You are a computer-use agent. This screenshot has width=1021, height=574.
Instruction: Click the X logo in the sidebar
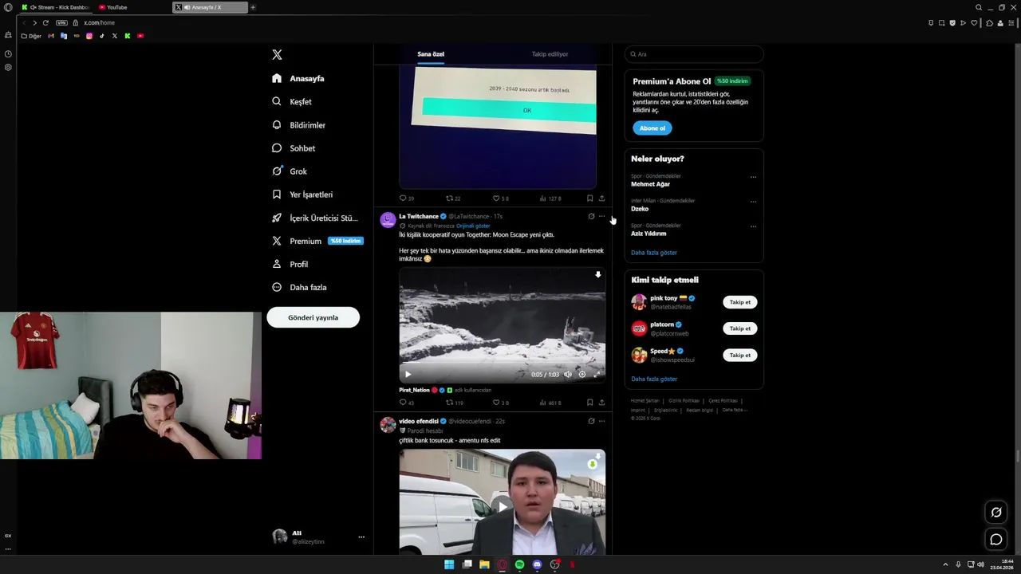tap(277, 55)
